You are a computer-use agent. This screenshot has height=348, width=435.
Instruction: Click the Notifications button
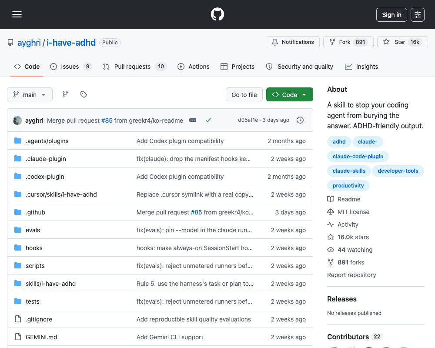(x=293, y=42)
